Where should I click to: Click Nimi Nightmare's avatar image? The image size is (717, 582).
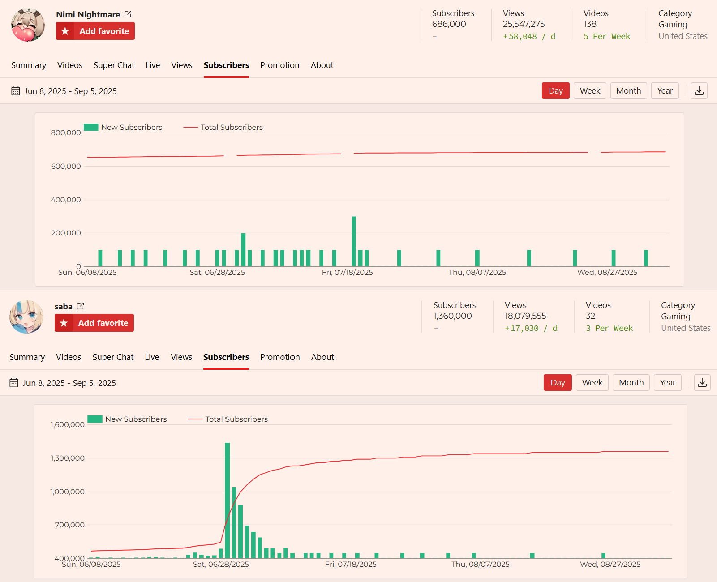pyautogui.click(x=28, y=25)
